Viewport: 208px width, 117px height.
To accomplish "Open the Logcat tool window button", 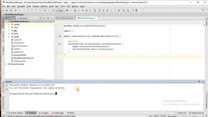I will point(44,113).
